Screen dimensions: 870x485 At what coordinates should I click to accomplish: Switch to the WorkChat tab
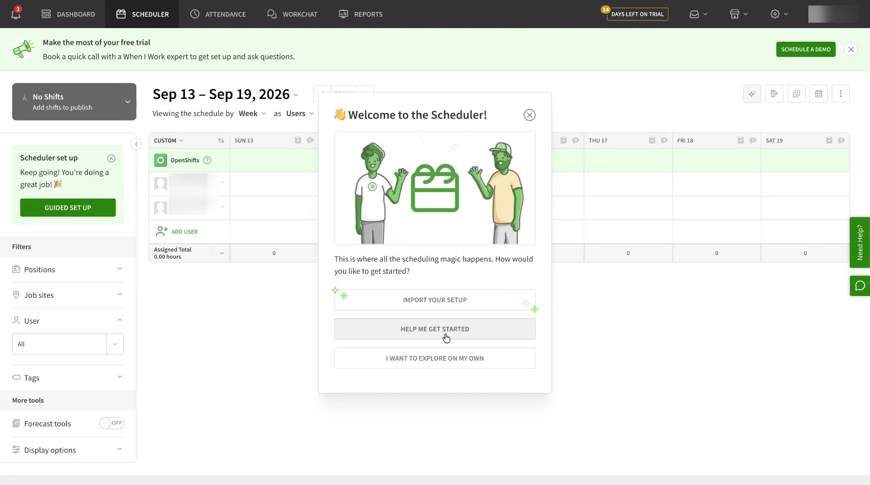(292, 14)
